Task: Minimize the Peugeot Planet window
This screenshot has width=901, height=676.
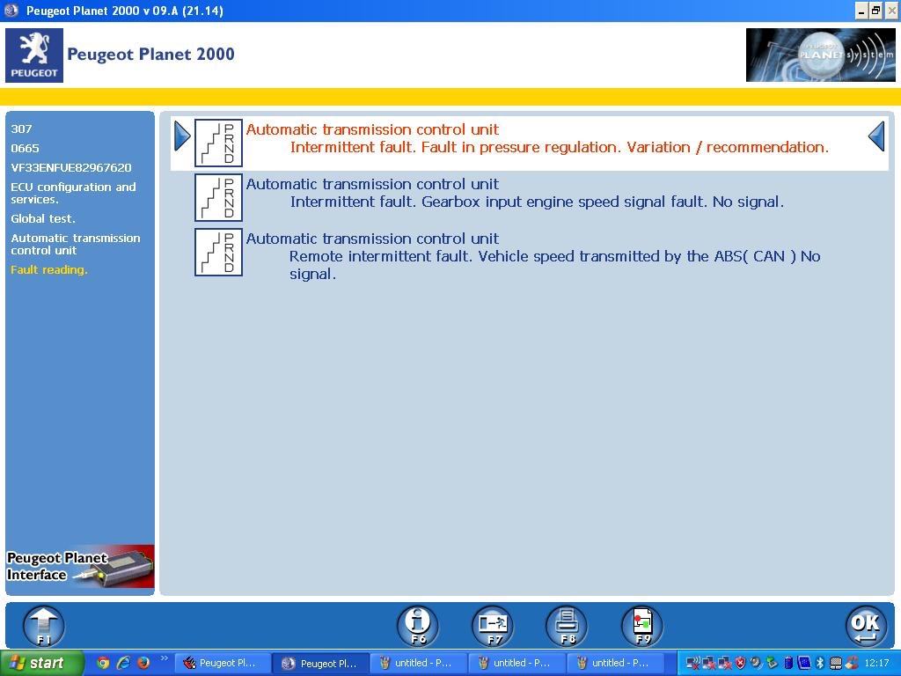Action: click(x=861, y=11)
